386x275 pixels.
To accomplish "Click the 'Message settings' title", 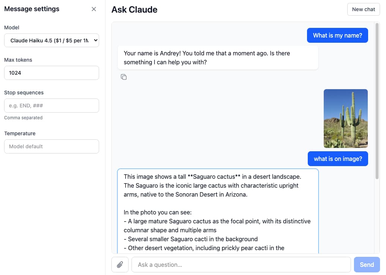I will coord(32,9).
